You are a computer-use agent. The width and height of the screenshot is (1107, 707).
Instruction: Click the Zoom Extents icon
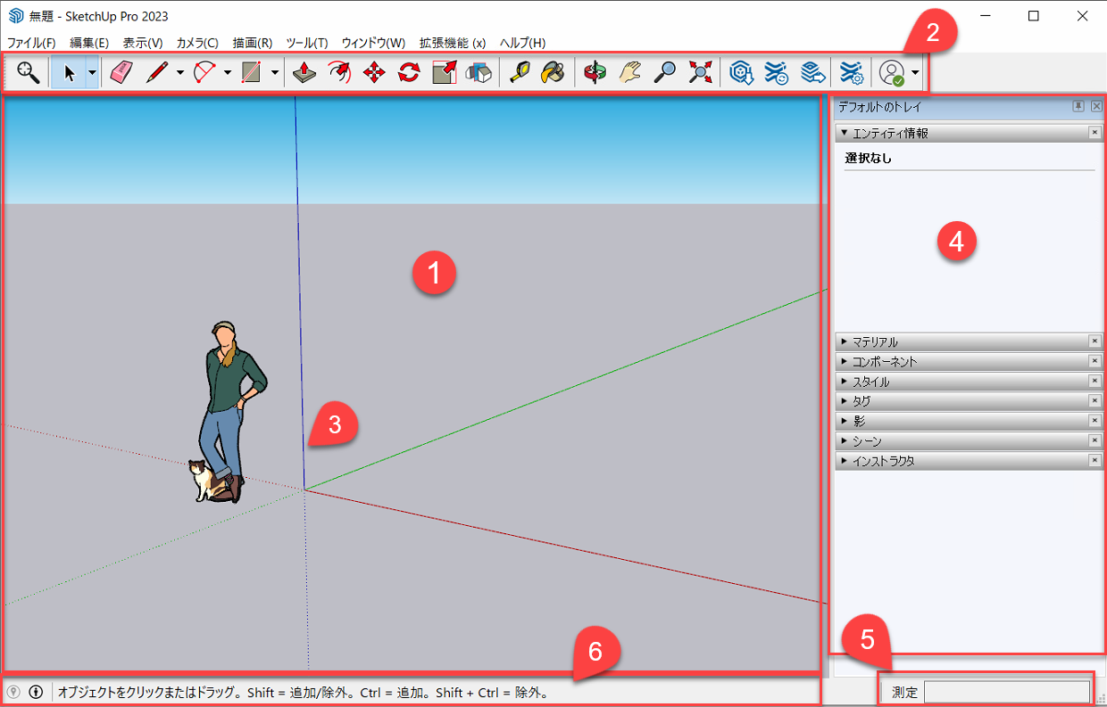tap(699, 73)
